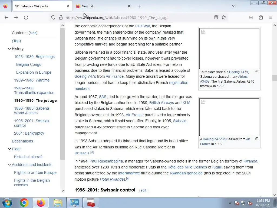Show hidden system tray icons
Screen dimensions: 277x208
point(230,203)
